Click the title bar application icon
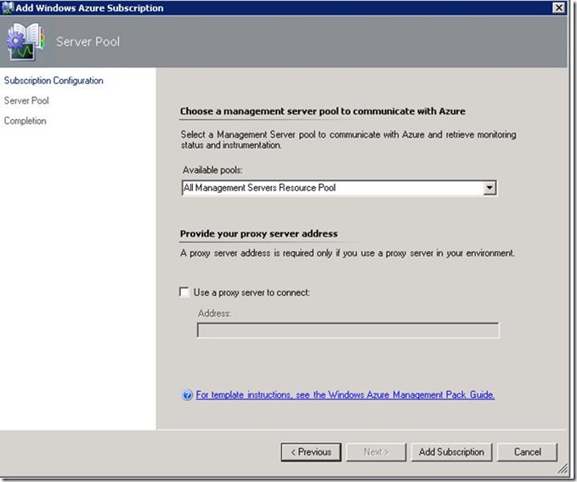Screen dimensions: 577x482 pos(8,8)
